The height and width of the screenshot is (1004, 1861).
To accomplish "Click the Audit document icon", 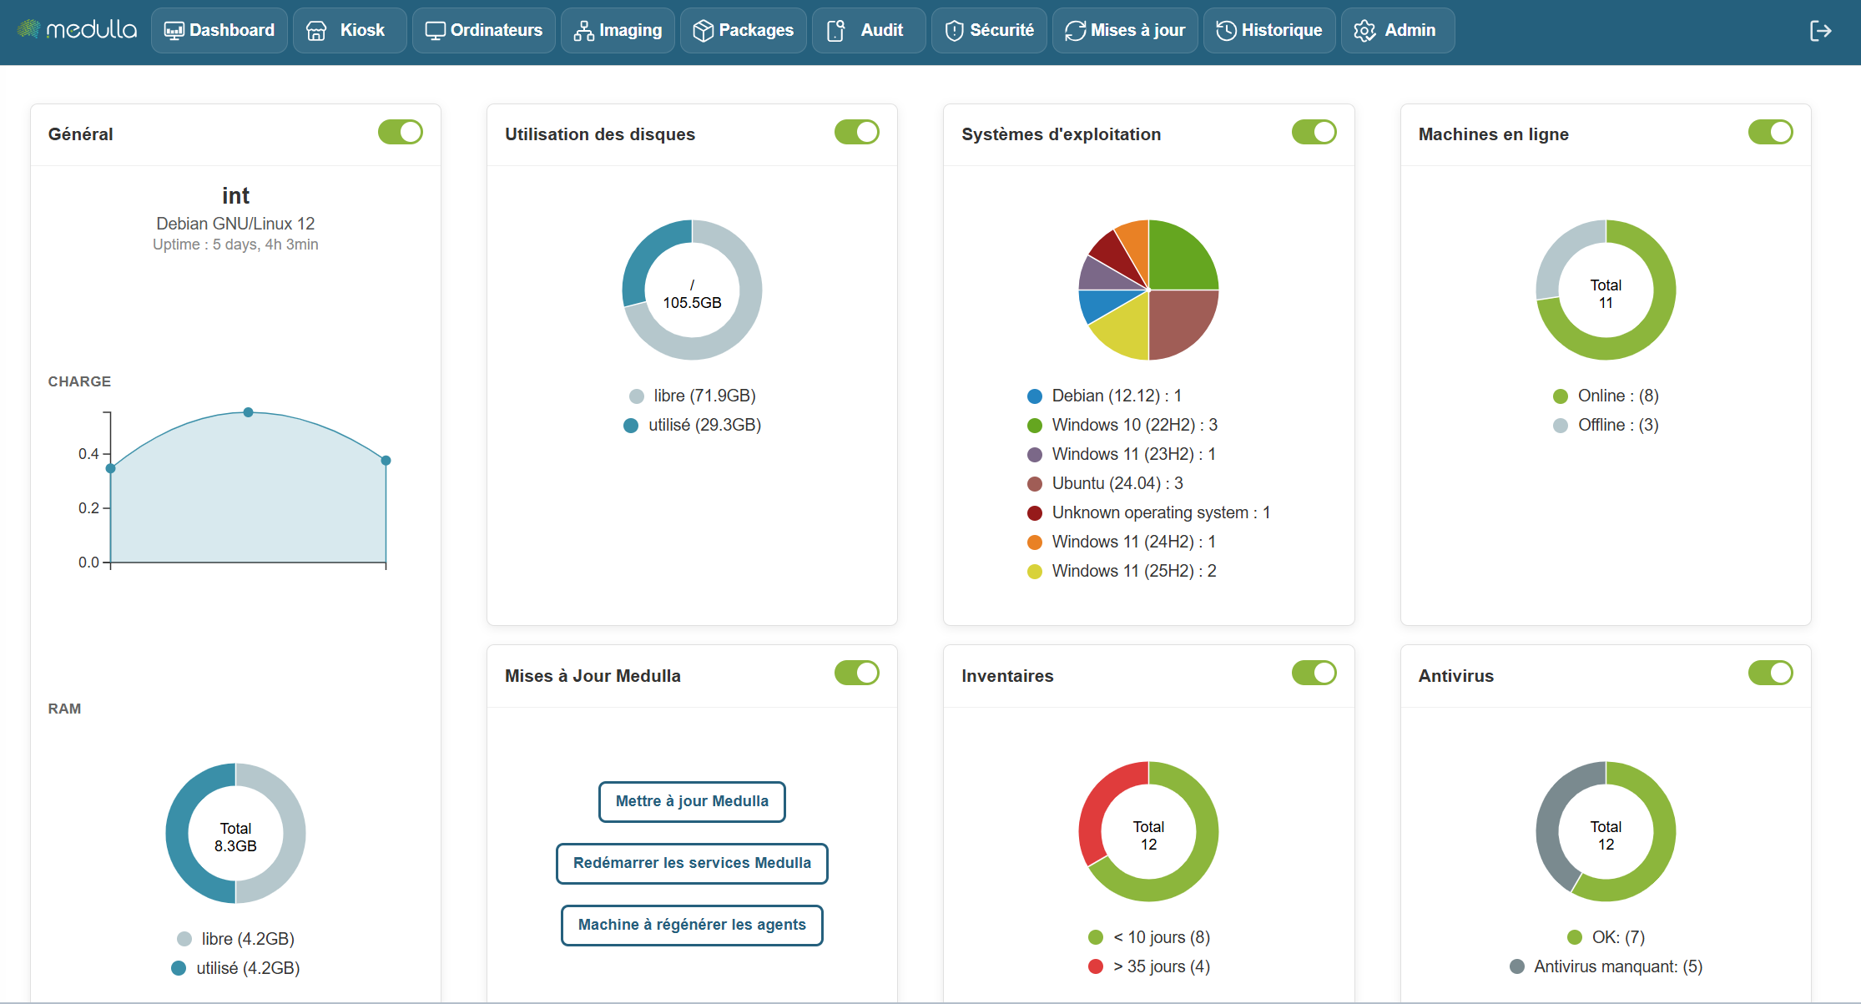I will coord(835,31).
